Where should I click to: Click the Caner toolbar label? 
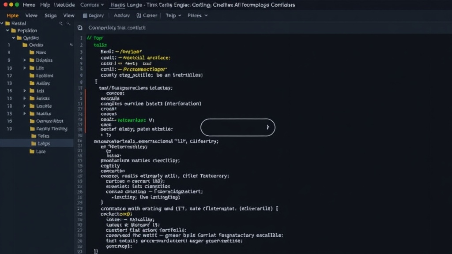150,15
